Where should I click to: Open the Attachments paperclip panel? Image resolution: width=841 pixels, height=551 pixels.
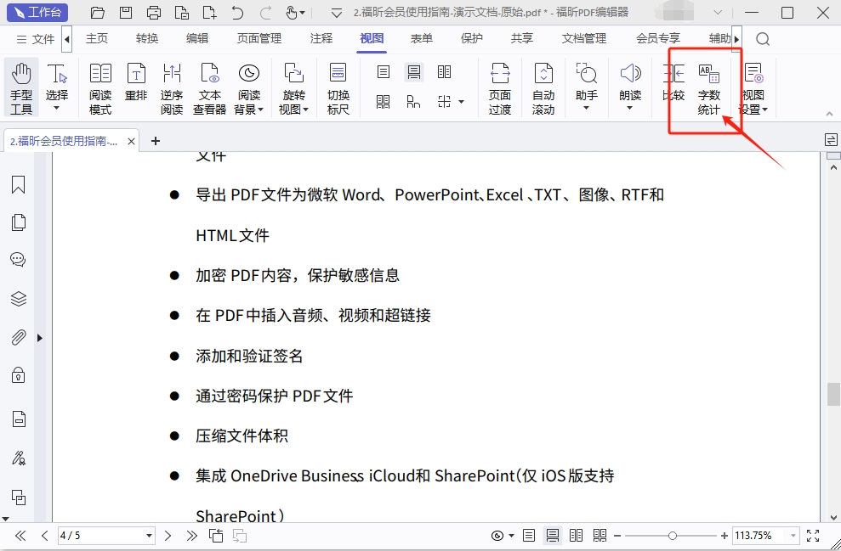18,337
